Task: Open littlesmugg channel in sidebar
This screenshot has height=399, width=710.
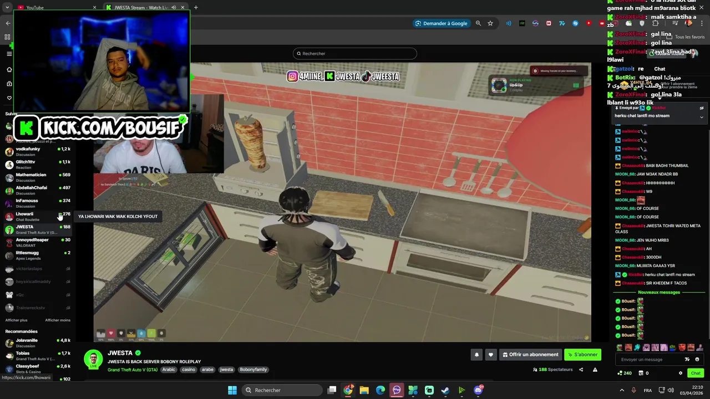Action: 38,255
